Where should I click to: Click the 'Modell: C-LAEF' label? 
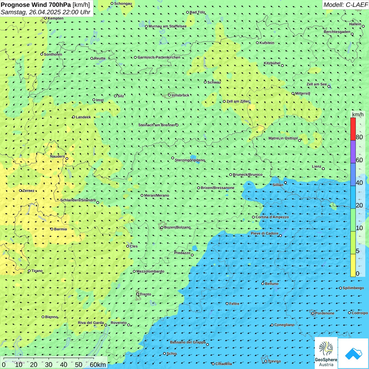point(345,4)
